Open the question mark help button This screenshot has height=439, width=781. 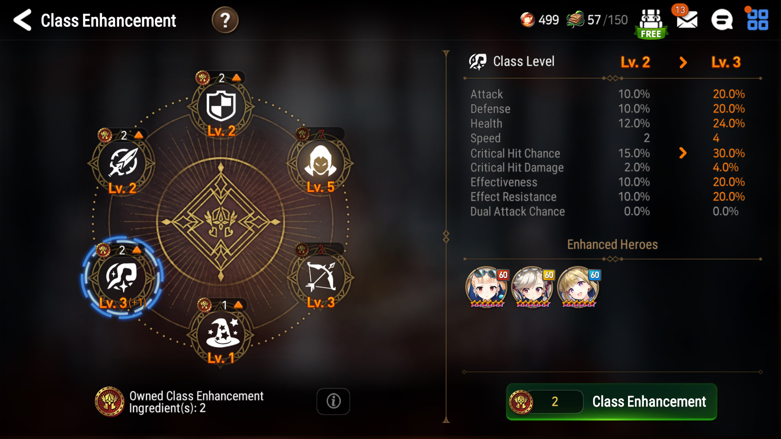[x=225, y=20]
